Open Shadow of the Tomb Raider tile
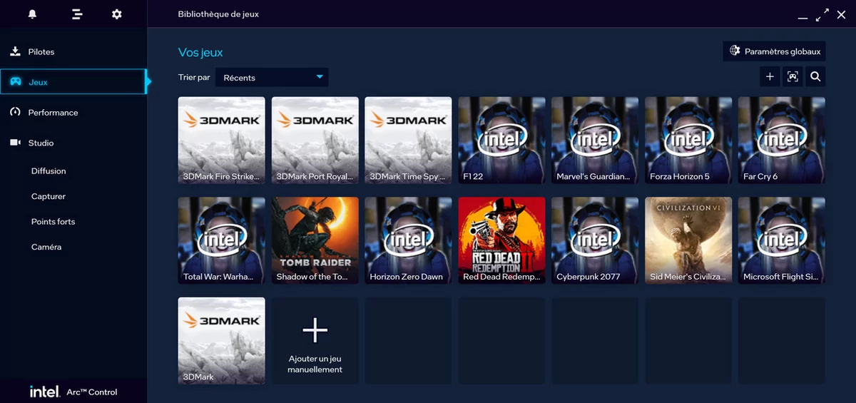856x403 pixels. point(315,241)
